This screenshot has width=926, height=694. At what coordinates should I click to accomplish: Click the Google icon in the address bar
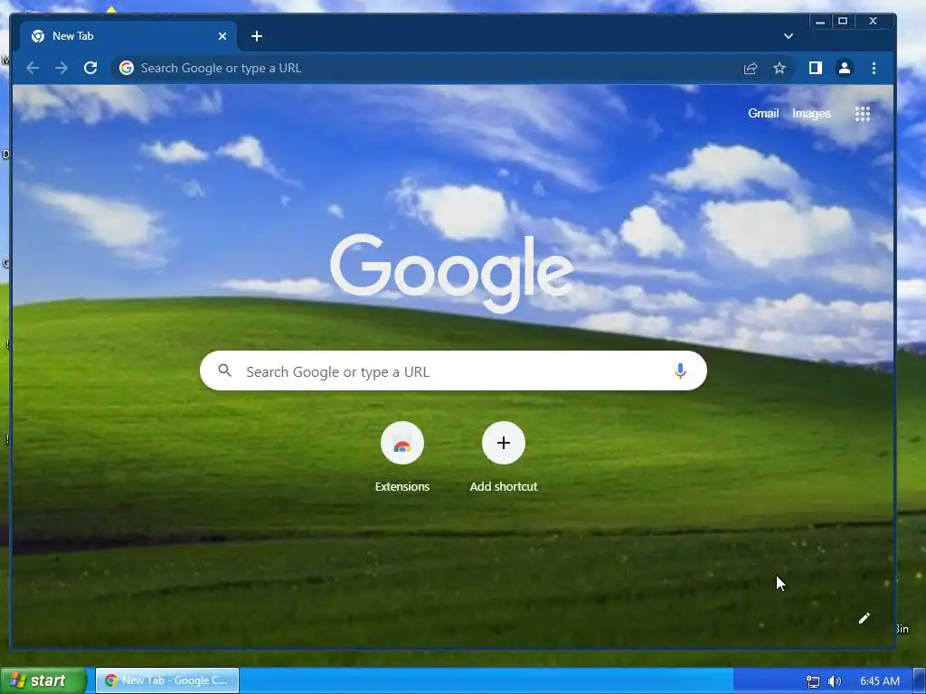(127, 68)
